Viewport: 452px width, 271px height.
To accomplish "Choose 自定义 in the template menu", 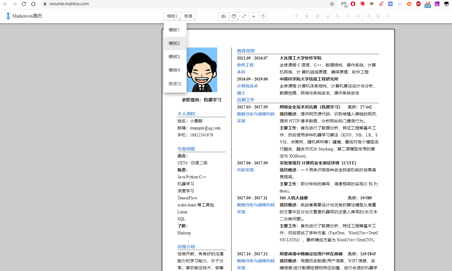I will pyautogui.click(x=175, y=83).
